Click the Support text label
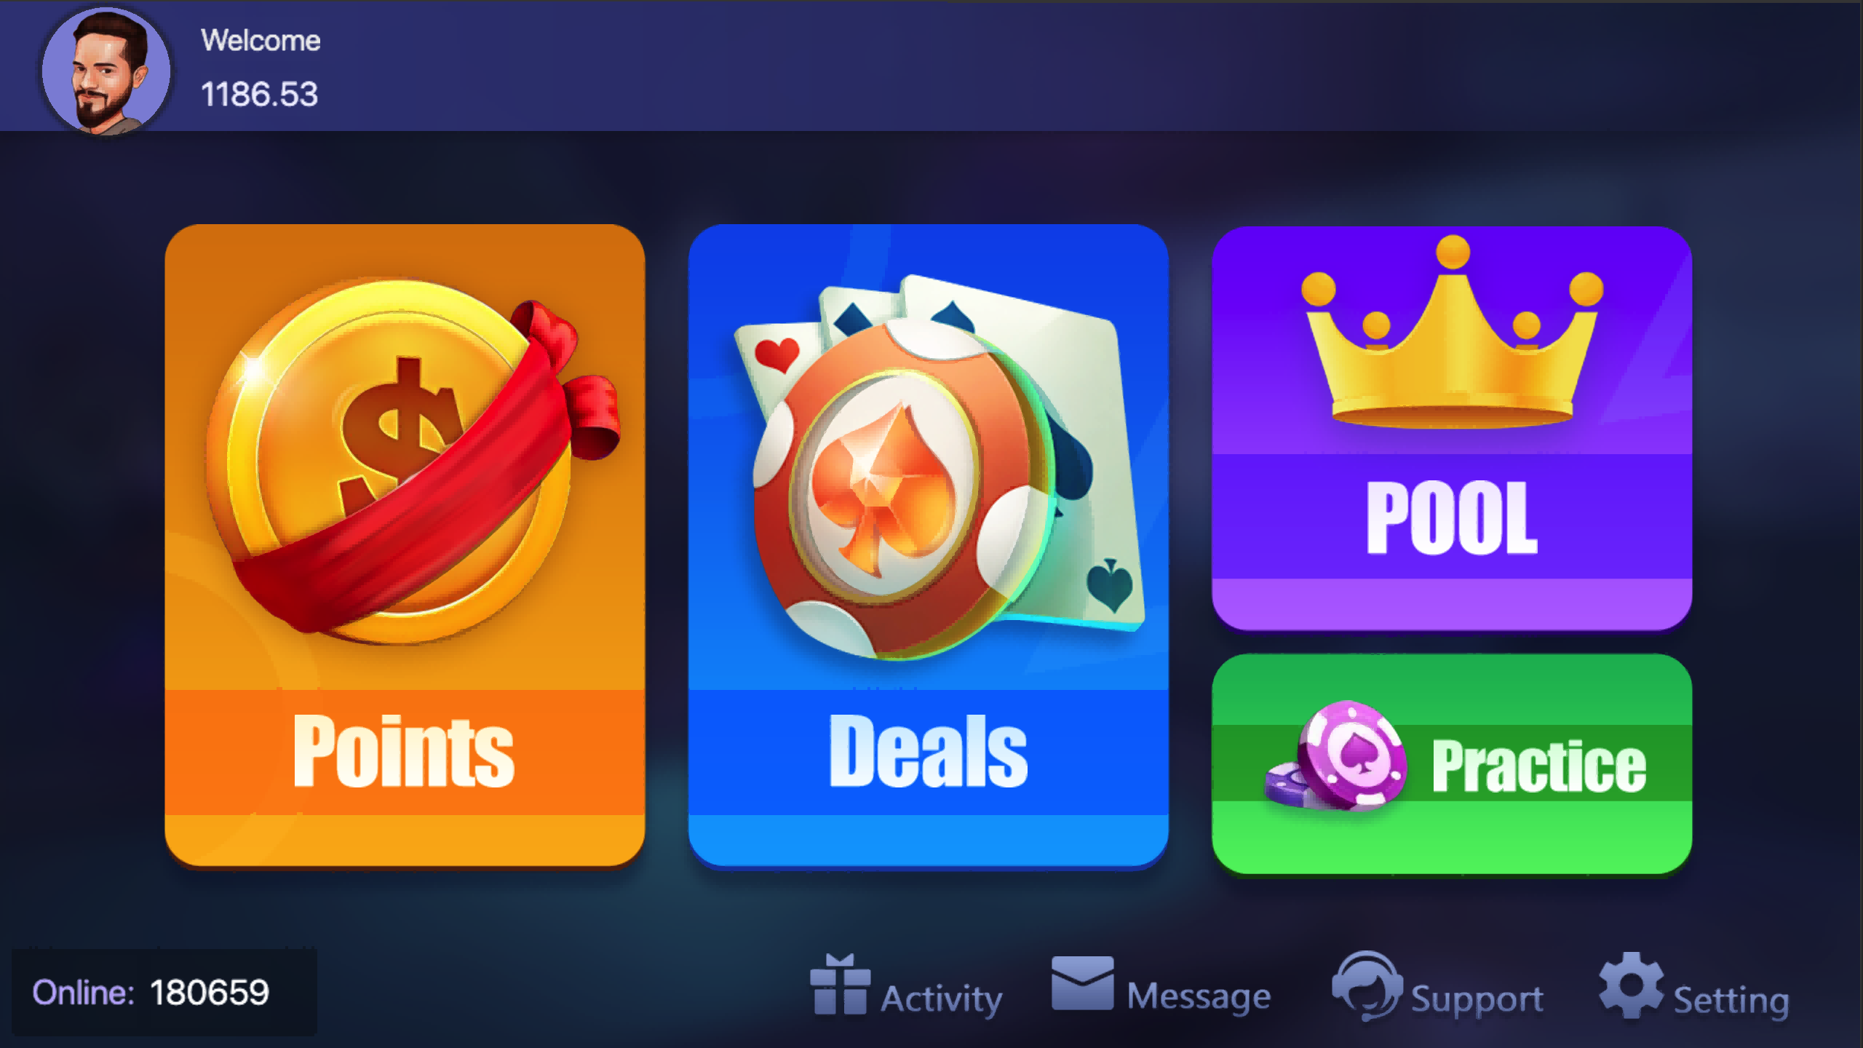1863x1048 pixels. [1477, 999]
